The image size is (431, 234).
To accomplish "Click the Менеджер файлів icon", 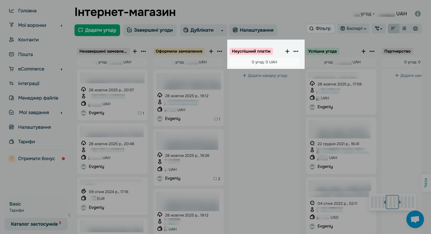I will 11,98.
